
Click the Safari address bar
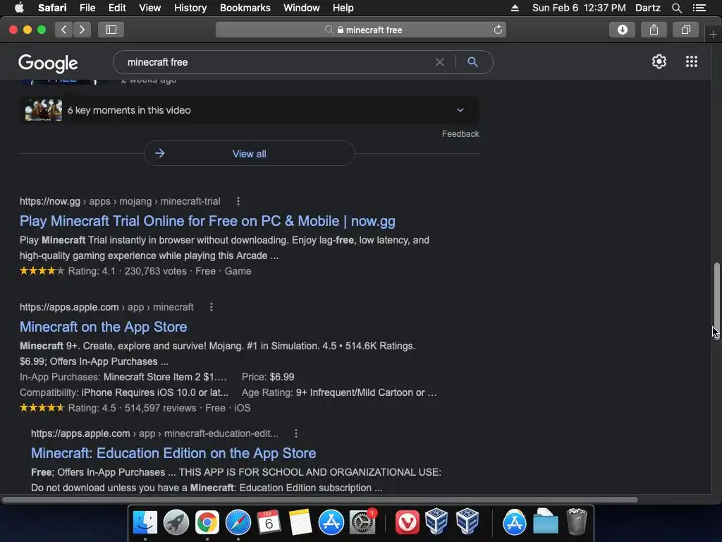coord(361,30)
